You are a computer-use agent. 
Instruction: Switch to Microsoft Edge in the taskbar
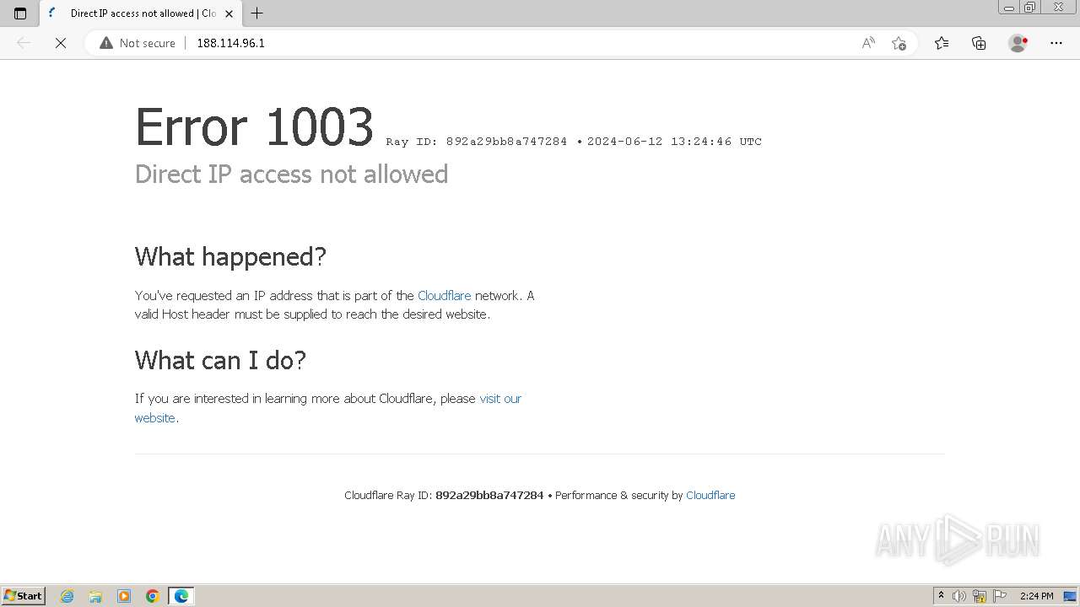181,596
